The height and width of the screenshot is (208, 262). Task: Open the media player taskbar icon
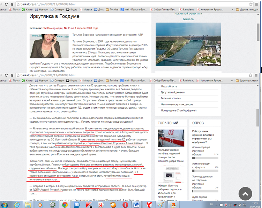pos(40,205)
